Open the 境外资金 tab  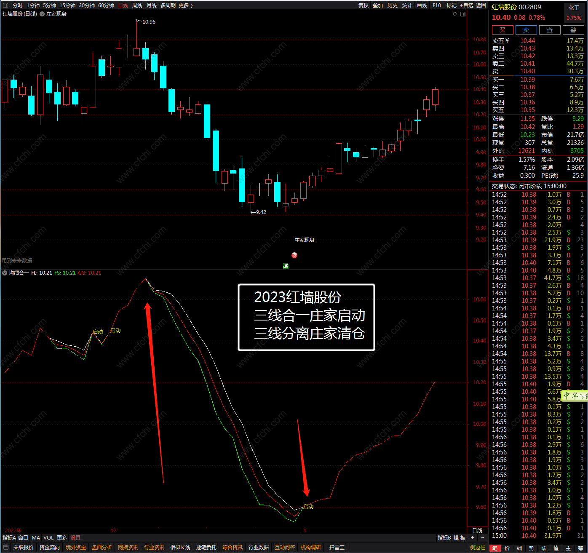coord(76,548)
